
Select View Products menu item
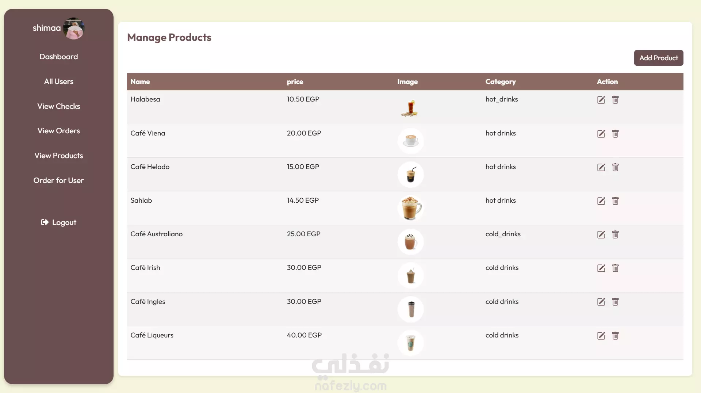pos(58,156)
